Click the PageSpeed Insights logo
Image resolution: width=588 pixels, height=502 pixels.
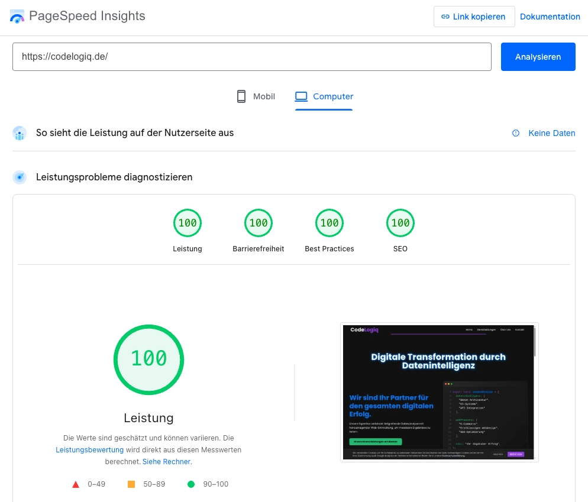click(x=18, y=16)
